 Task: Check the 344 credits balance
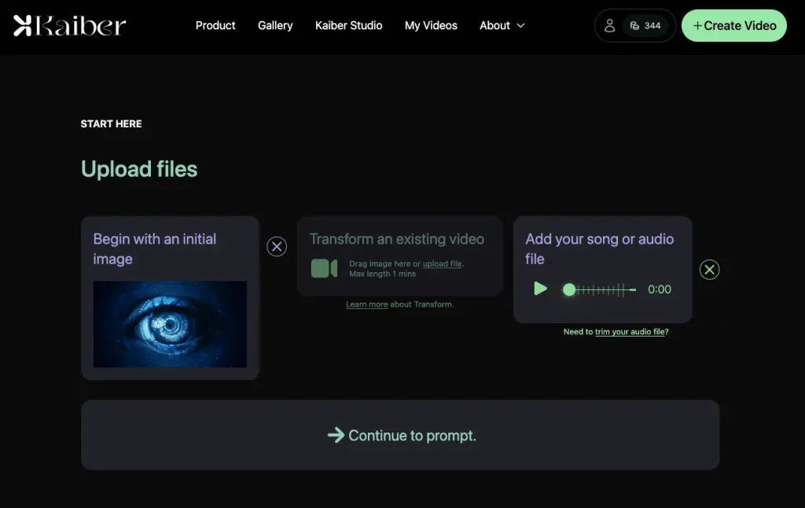click(x=645, y=26)
